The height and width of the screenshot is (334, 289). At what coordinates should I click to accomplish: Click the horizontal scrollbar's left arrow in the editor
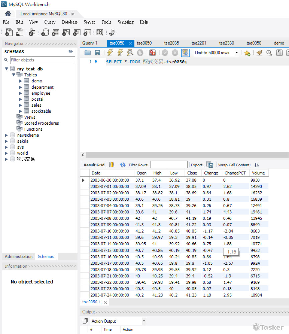click(83, 155)
